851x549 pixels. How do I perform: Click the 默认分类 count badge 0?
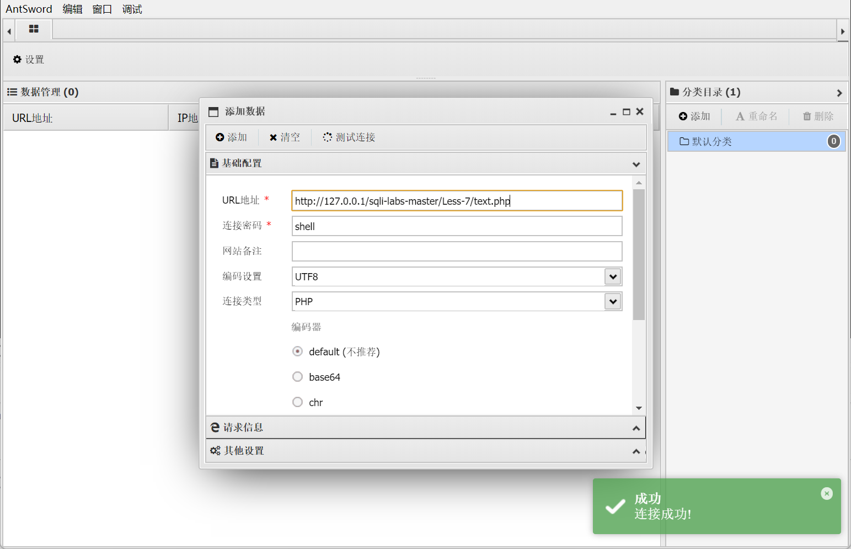click(833, 141)
